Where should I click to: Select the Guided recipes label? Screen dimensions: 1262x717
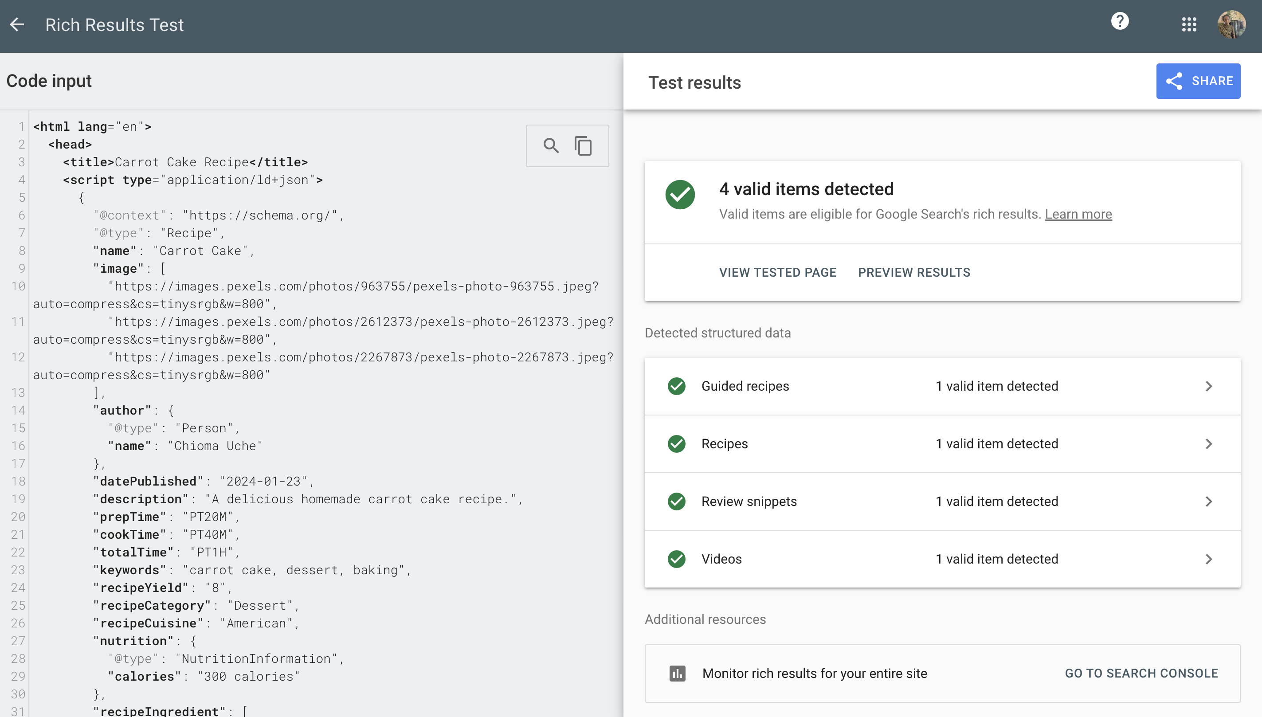[745, 386]
